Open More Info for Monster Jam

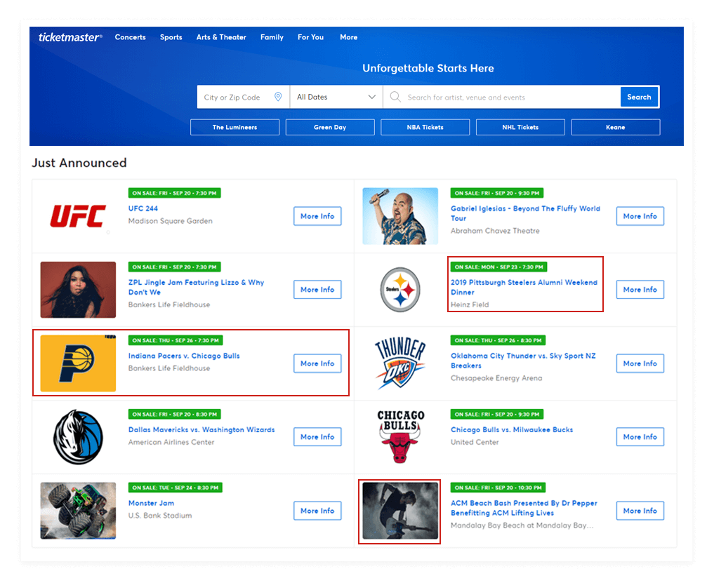click(317, 511)
